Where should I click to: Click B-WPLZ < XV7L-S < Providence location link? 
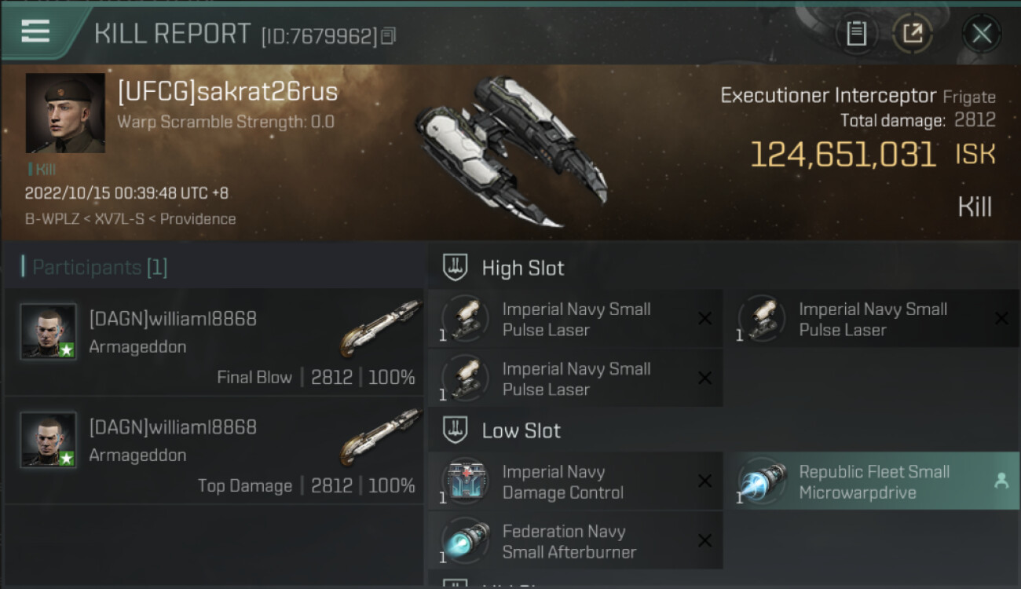[x=130, y=219]
